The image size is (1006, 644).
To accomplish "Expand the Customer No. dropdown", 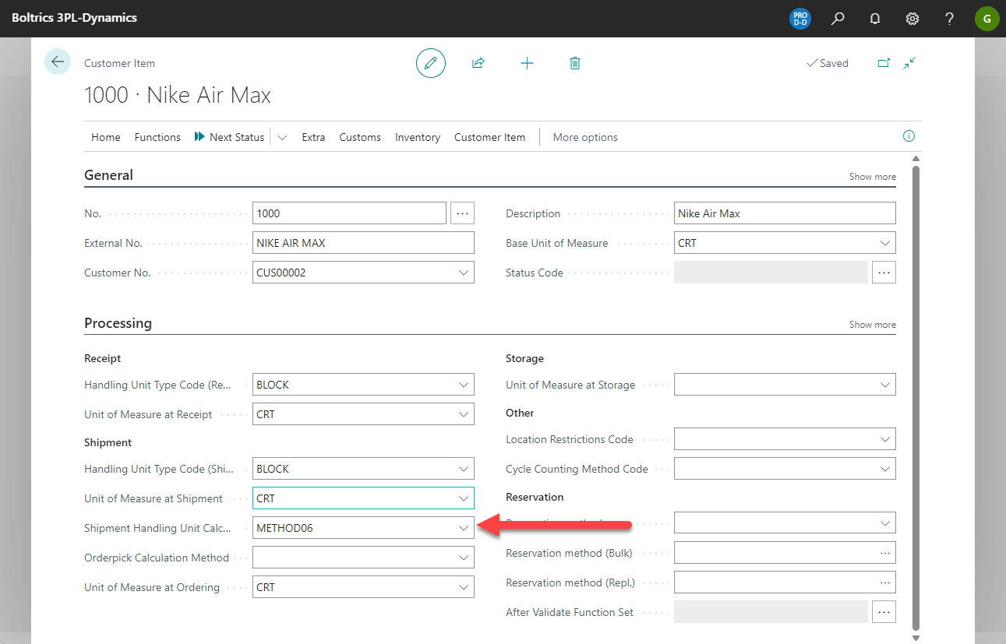I will (x=464, y=273).
